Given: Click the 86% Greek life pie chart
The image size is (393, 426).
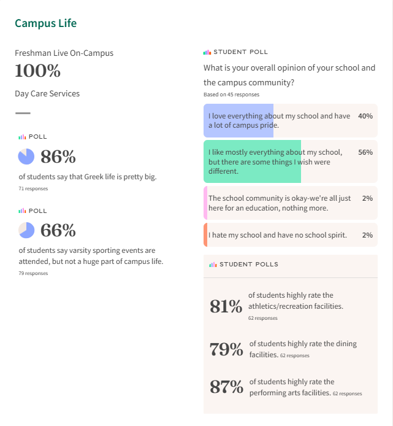Looking at the screenshot, I should [26, 157].
